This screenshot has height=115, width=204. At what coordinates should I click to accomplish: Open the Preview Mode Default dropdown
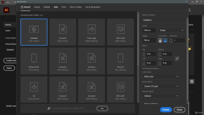[161, 96]
